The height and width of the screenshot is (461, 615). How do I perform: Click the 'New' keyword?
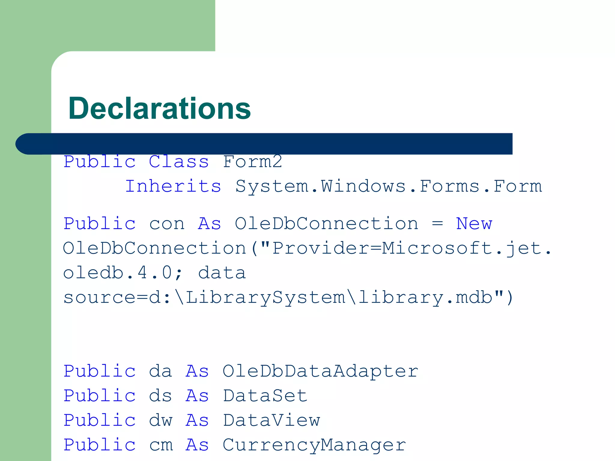[474, 224]
